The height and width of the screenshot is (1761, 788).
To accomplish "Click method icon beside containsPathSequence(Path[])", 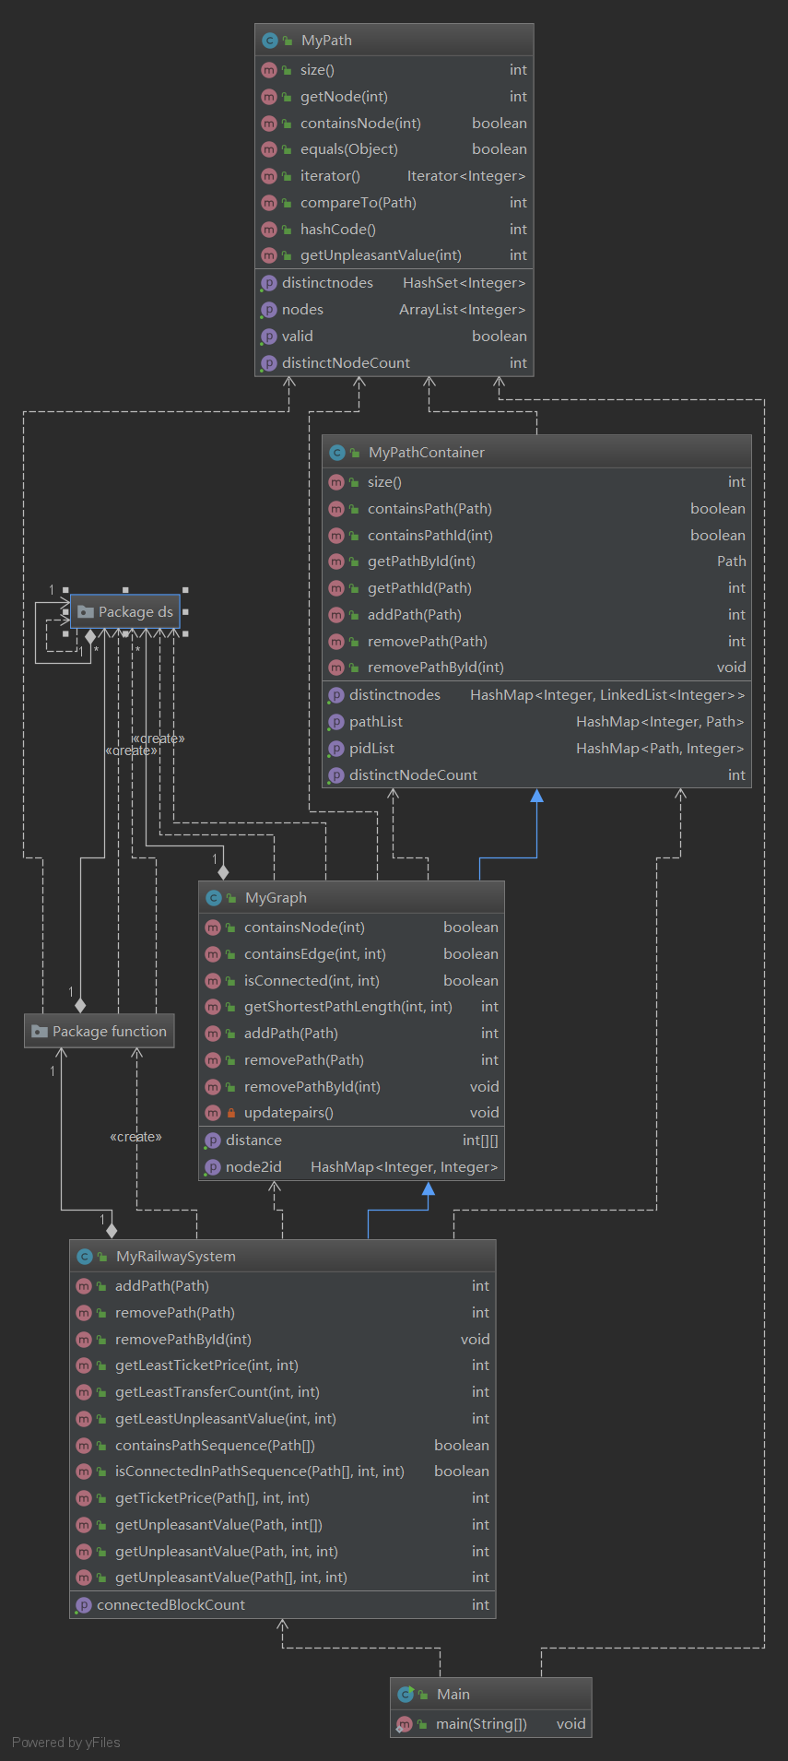I will (84, 1446).
